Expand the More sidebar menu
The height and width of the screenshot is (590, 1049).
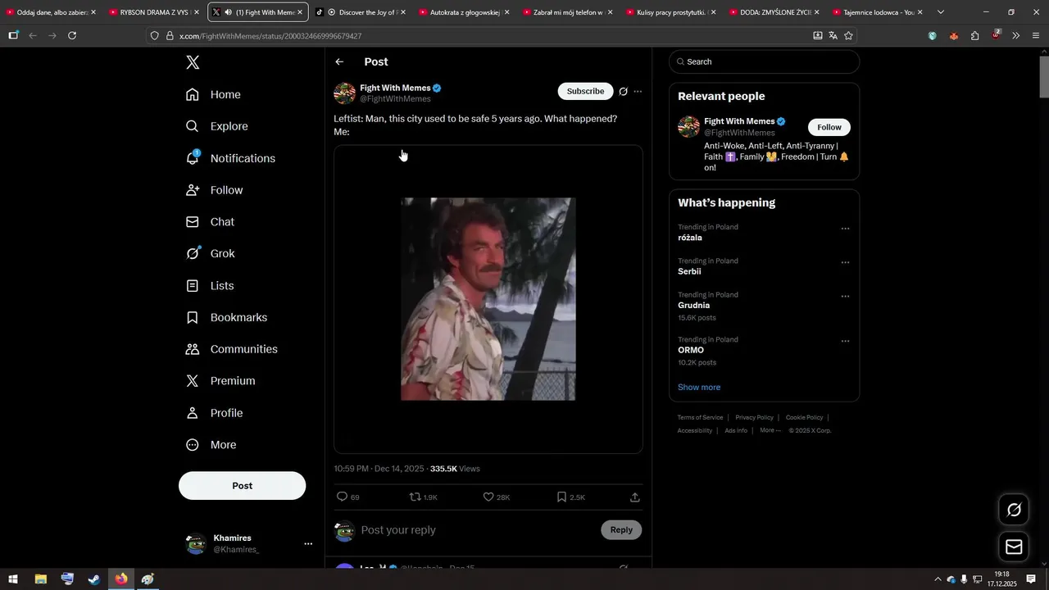(x=211, y=445)
